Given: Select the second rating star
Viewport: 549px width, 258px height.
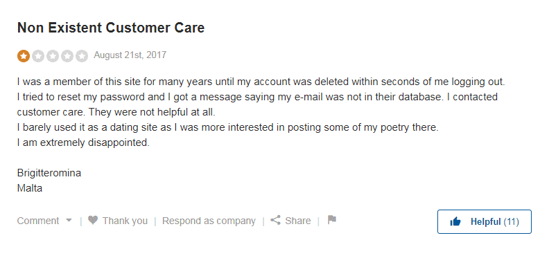Looking at the screenshot, I should (x=38, y=56).
